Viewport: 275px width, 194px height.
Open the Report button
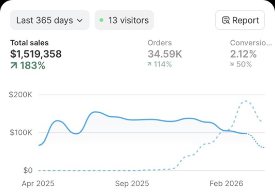pyautogui.click(x=240, y=20)
